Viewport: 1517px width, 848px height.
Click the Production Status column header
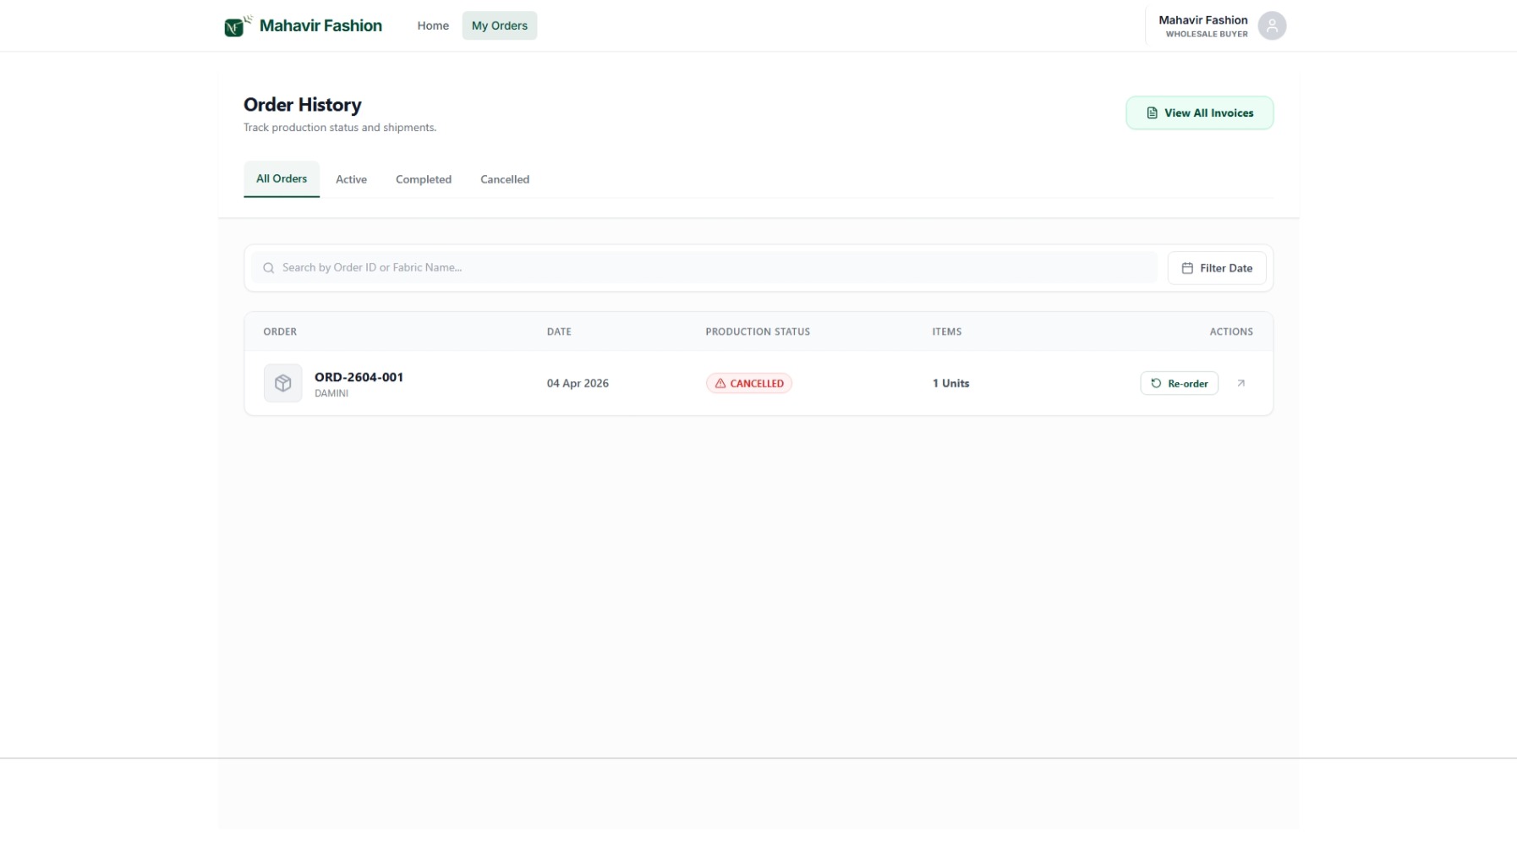[x=757, y=331]
